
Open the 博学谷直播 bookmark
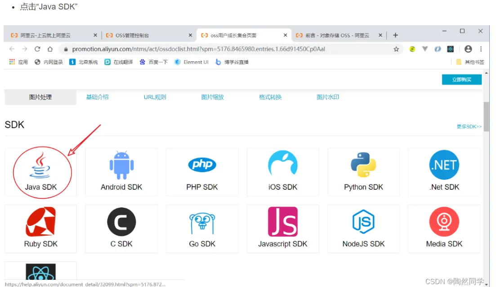[x=232, y=62]
